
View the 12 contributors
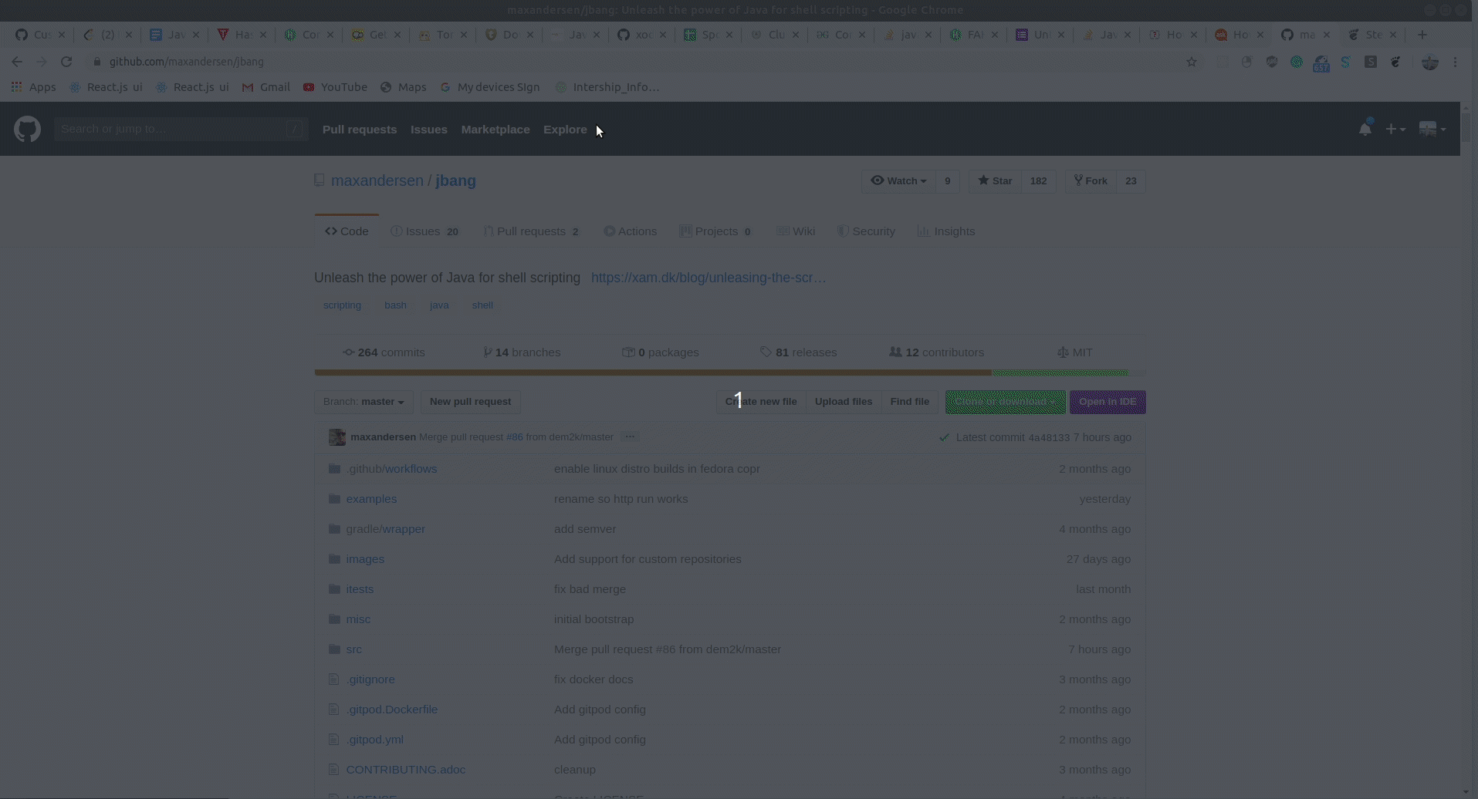936,352
